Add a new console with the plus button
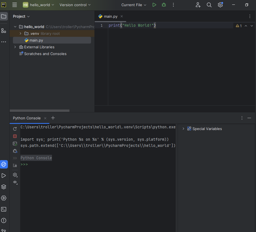 pos(53,118)
